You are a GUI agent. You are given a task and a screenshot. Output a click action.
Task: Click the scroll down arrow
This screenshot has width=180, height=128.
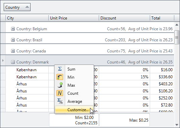click(x=177, y=125)
